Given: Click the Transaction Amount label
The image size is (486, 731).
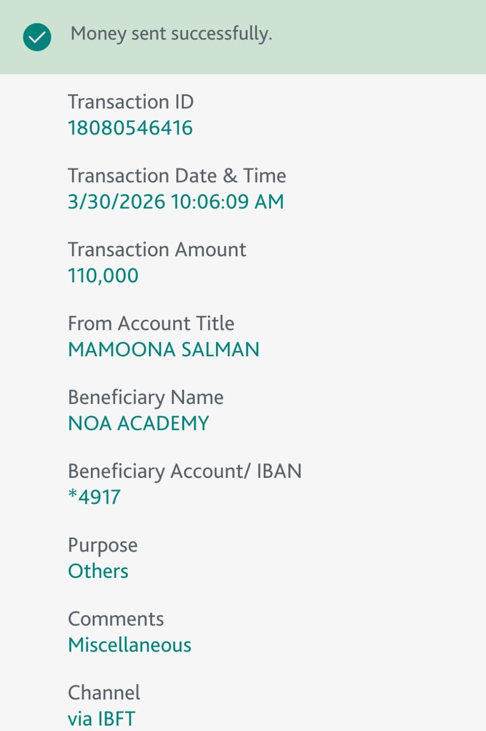Looking at the screenshot, I should 157,249.
